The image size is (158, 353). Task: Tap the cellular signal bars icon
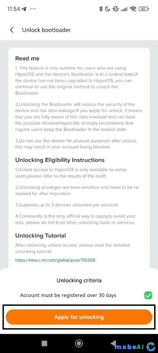pyautogui.click(x=124, y=9)
